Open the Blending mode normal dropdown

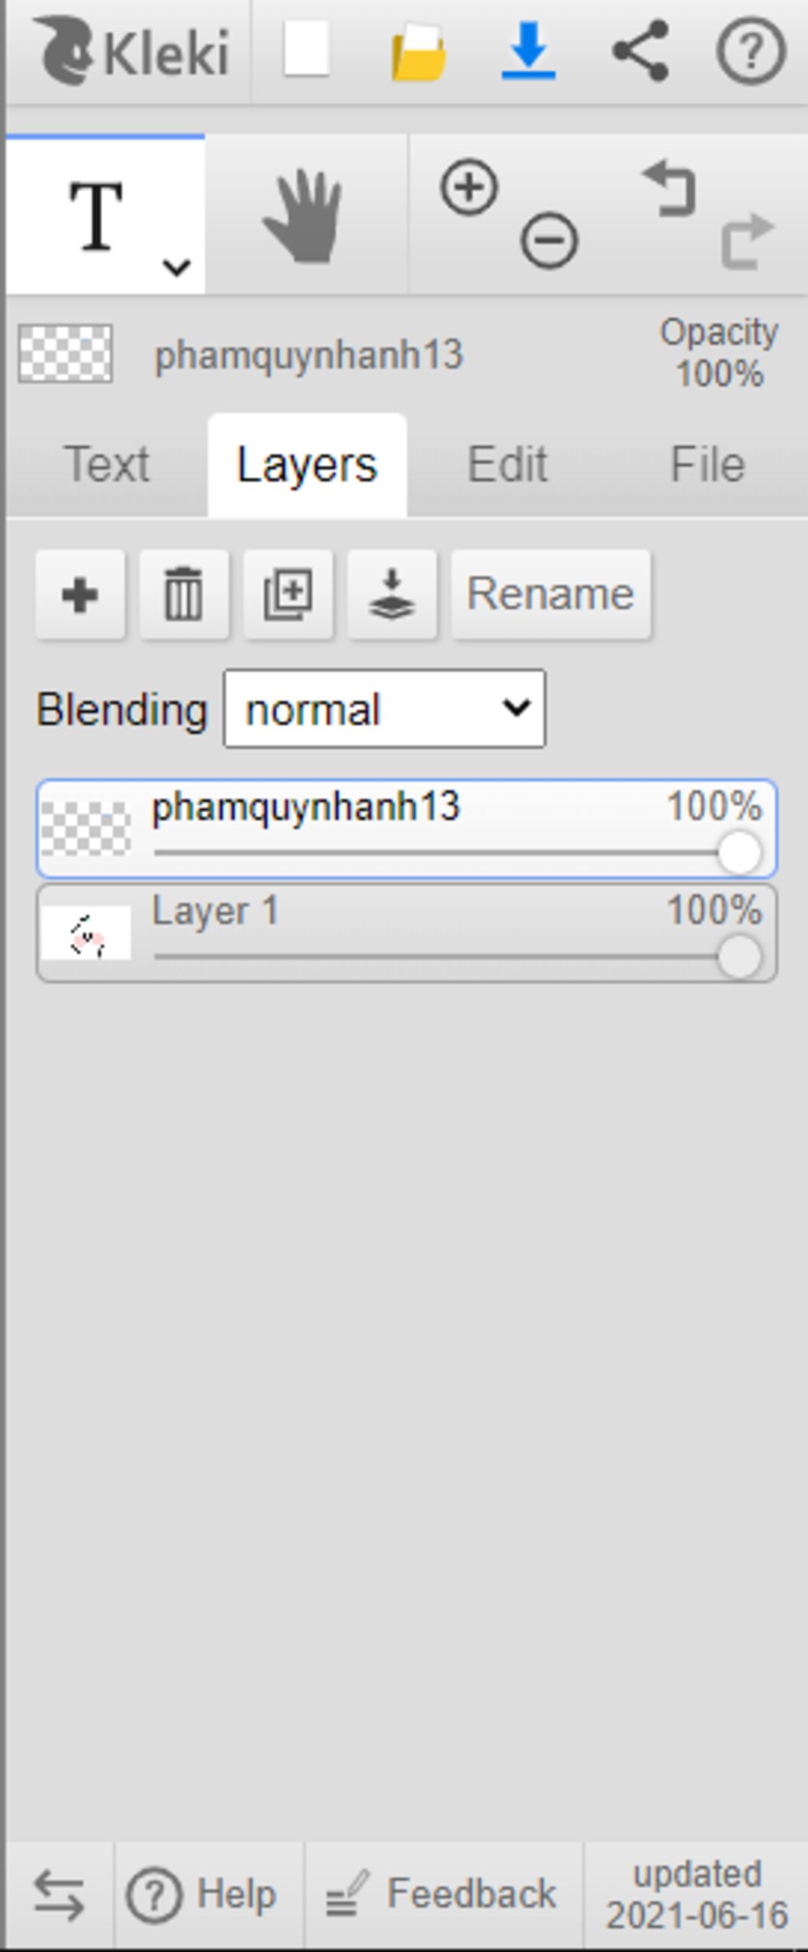(x=384, y=709)
